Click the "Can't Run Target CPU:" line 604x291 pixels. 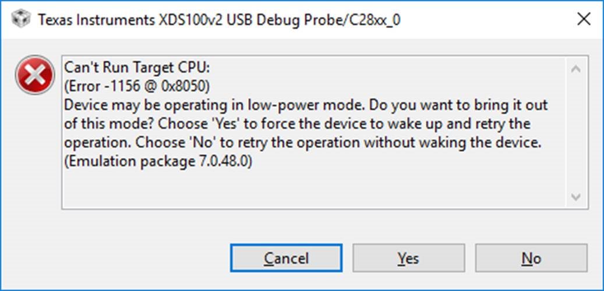click(137, 68)
